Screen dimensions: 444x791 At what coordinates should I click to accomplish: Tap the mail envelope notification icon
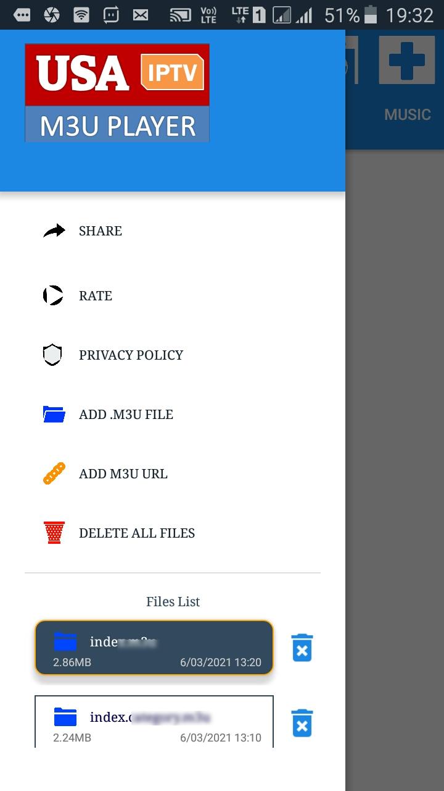pyautogui.click(x=141, y=15)
